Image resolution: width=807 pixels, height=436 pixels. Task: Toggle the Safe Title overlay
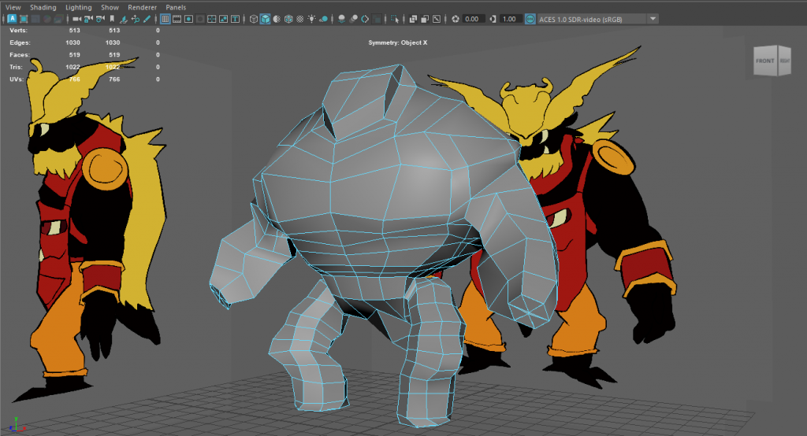tap(235, 19)
